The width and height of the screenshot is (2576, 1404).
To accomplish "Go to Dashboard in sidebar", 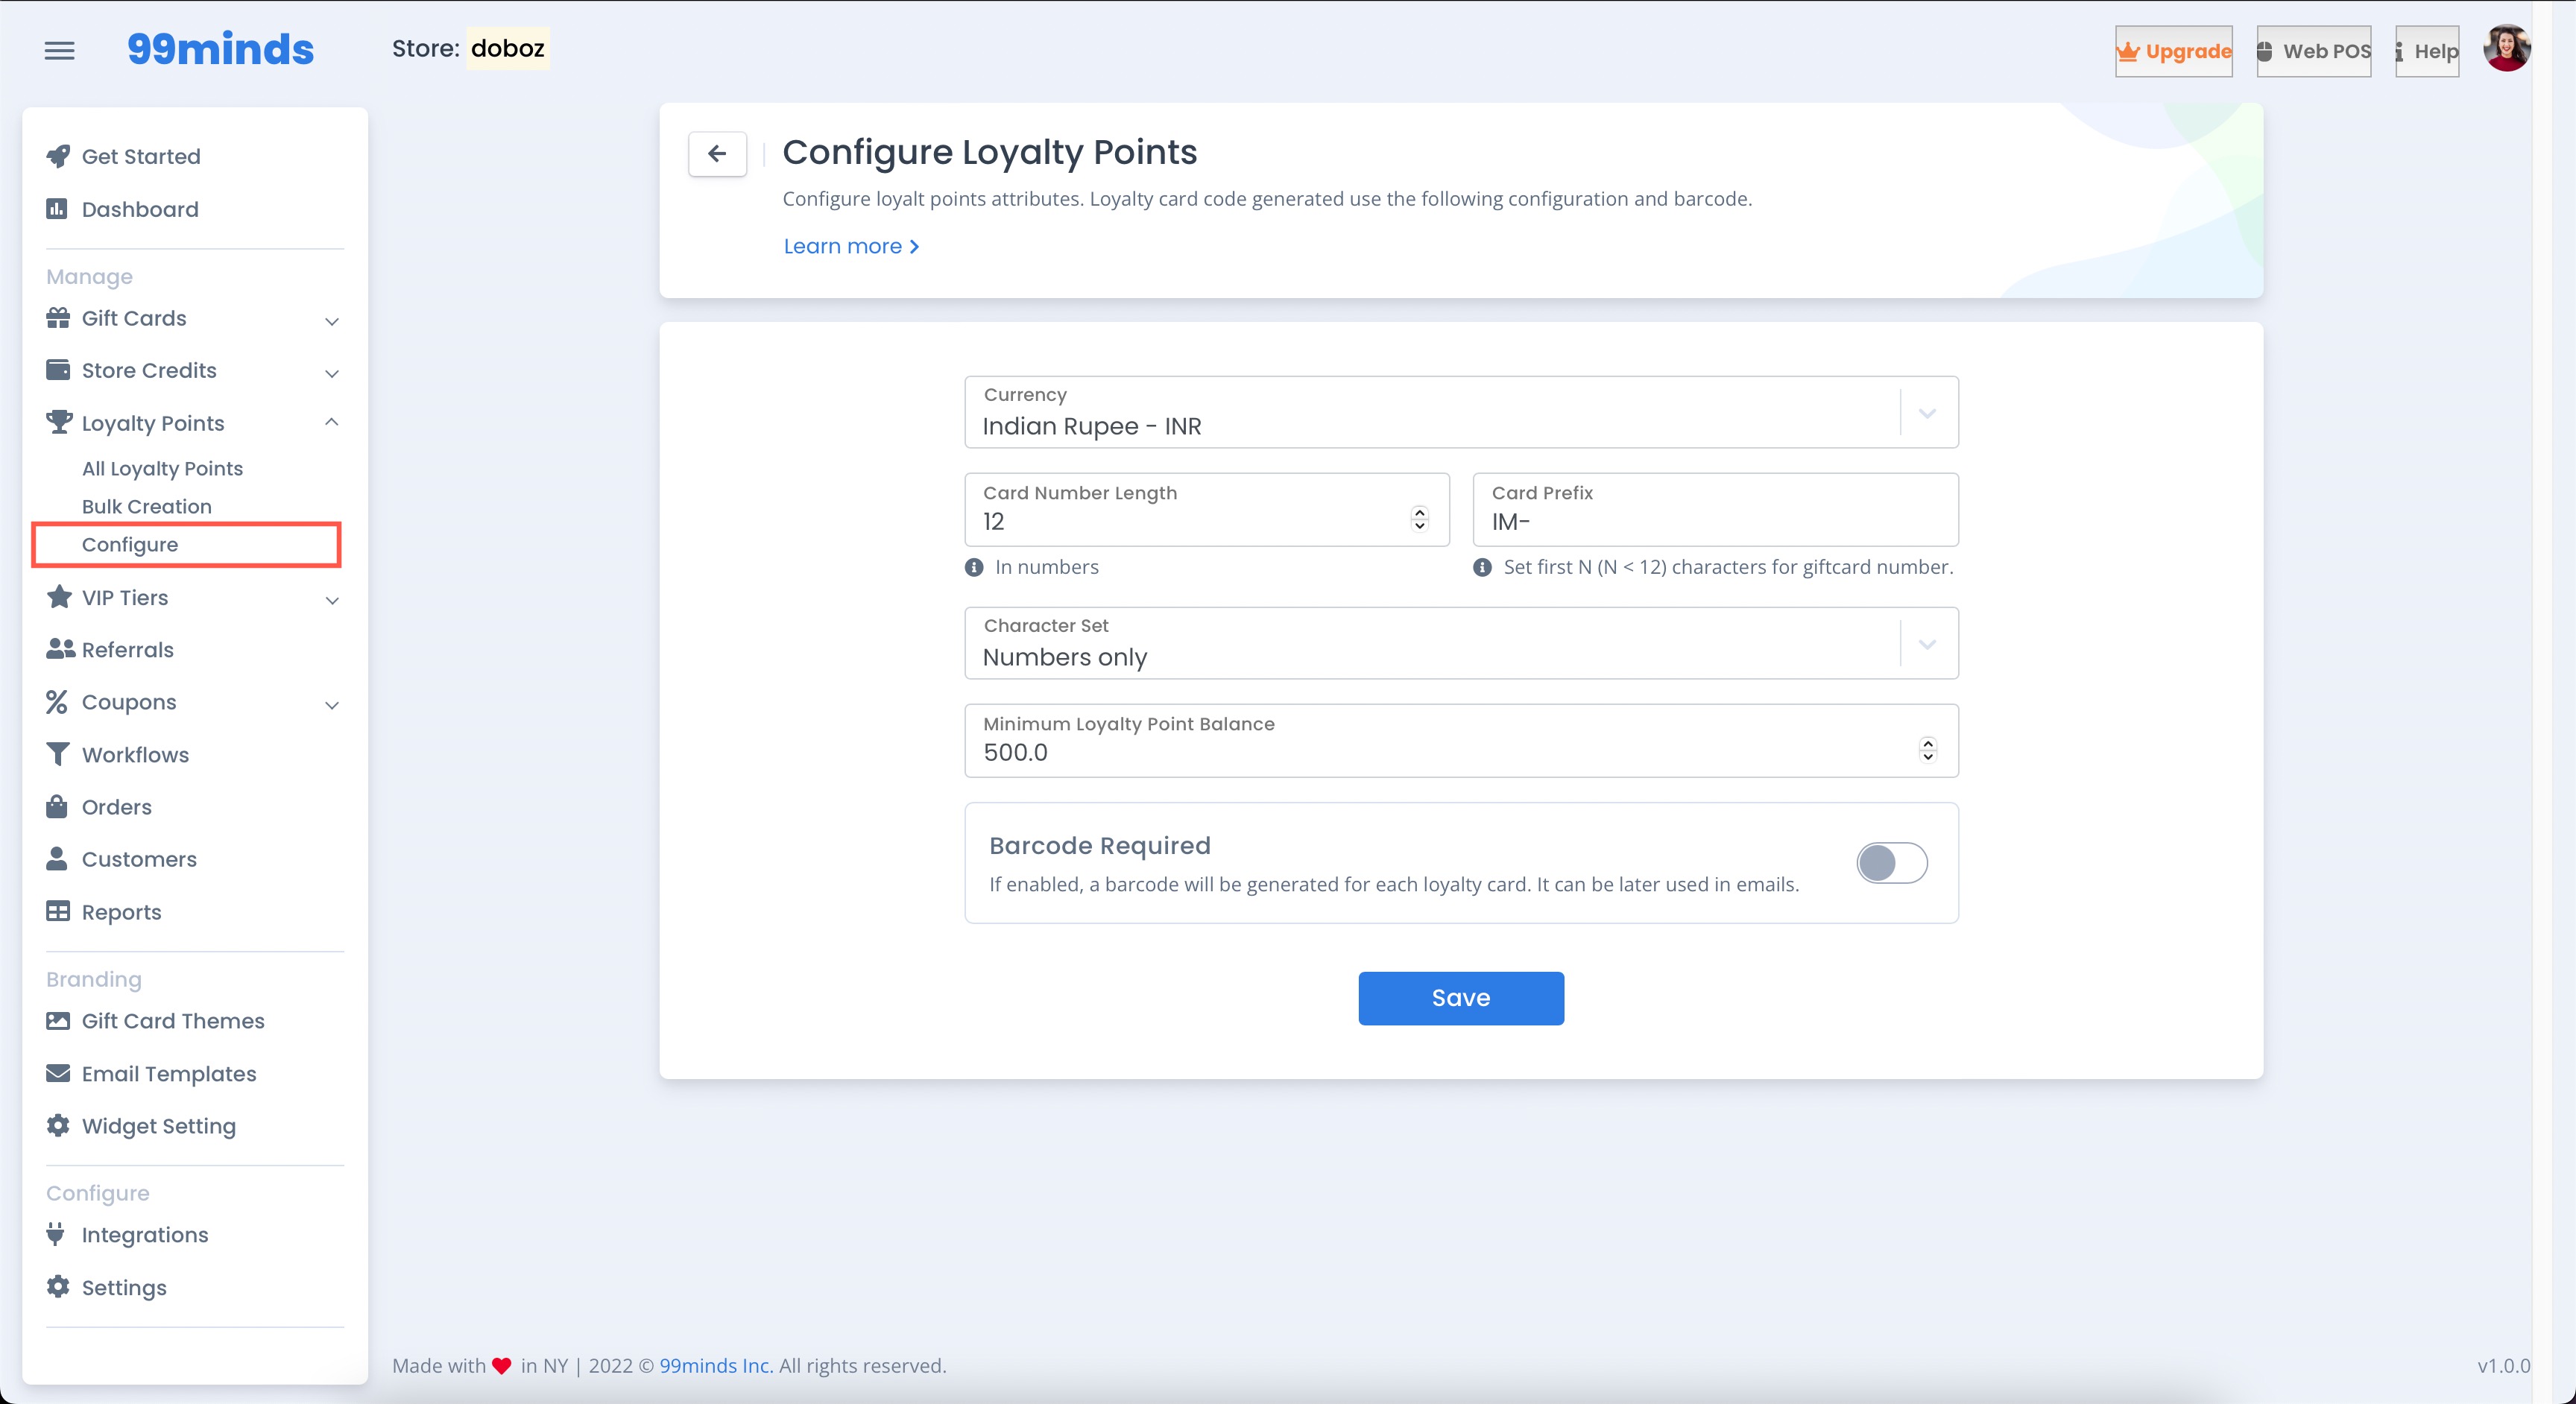I will coord(140,209).
